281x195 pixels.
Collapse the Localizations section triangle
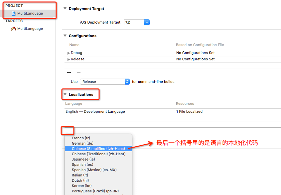[x=65, y=95]
